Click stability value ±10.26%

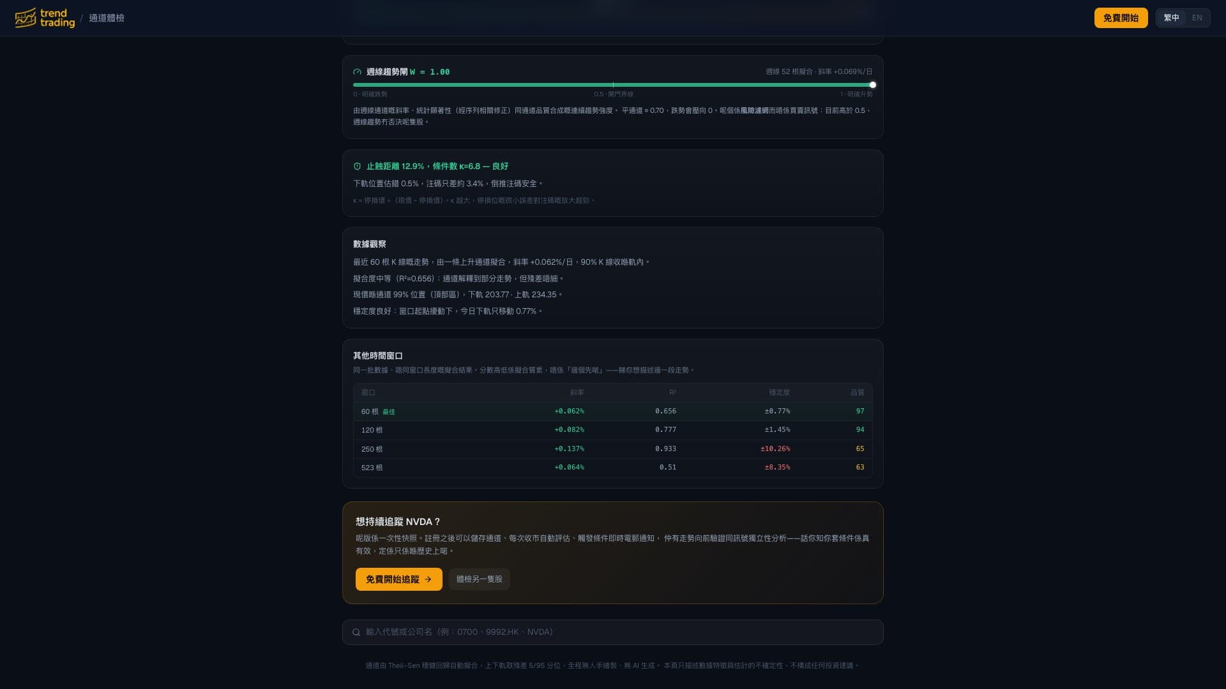[x=775, y=449]
